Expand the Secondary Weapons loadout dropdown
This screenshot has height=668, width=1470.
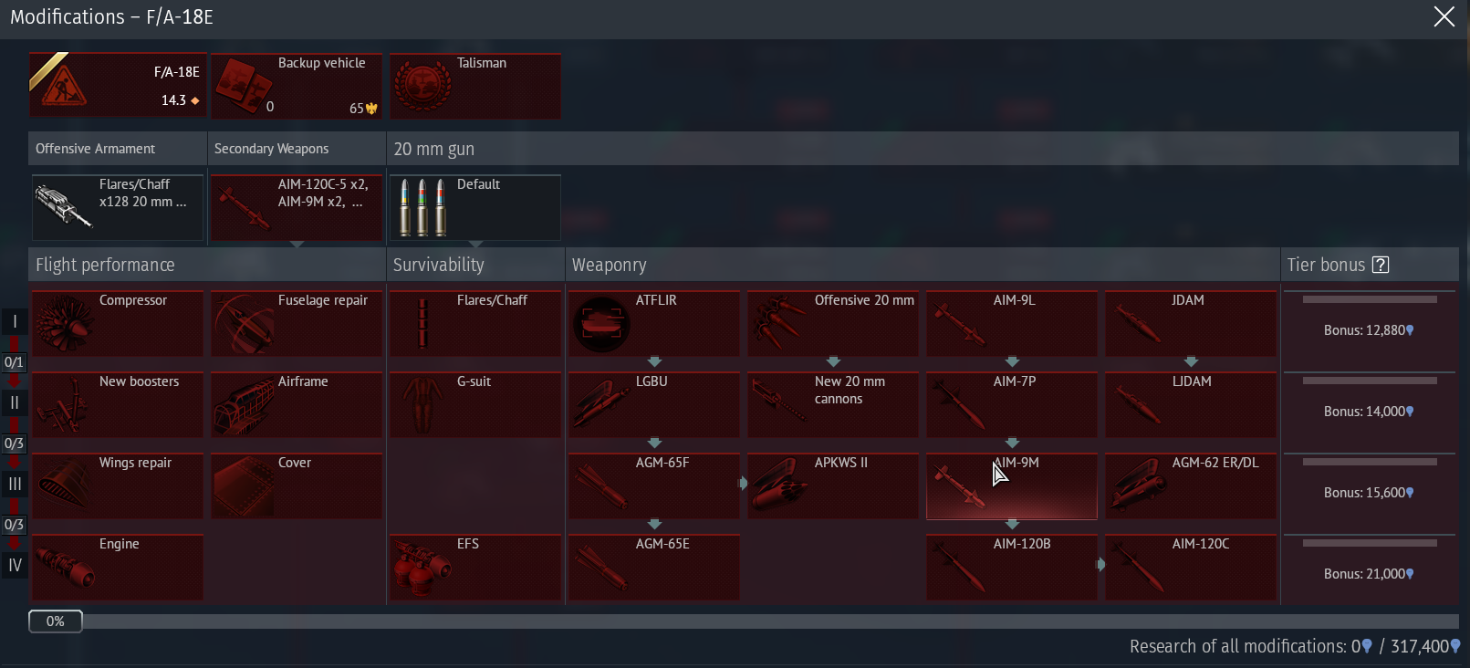297,208
